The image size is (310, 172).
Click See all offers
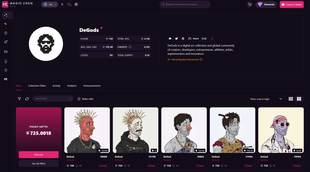tap(38, 163)
